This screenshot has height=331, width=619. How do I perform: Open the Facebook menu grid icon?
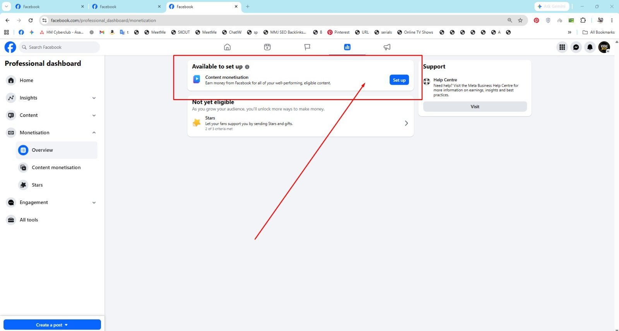click(562, 47)
